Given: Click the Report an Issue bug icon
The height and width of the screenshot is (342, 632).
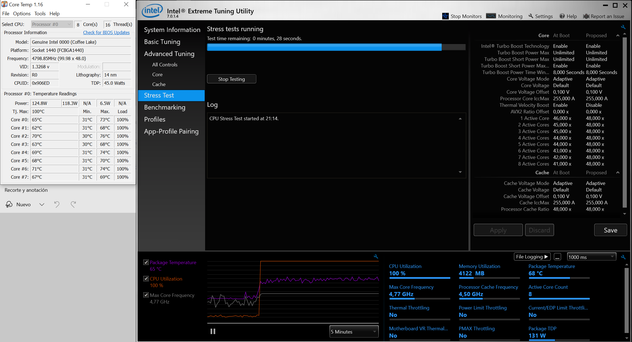Looking at the screenshot, I should point(586,16).
